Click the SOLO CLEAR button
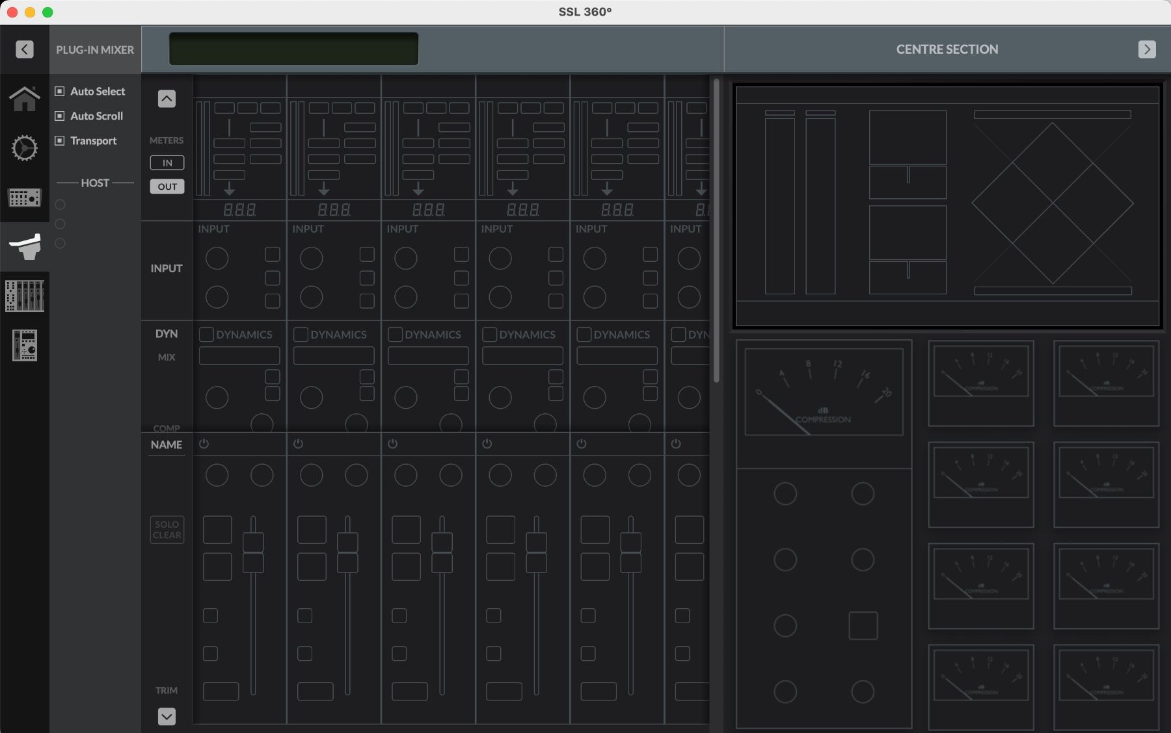 [x=167, y=530]
